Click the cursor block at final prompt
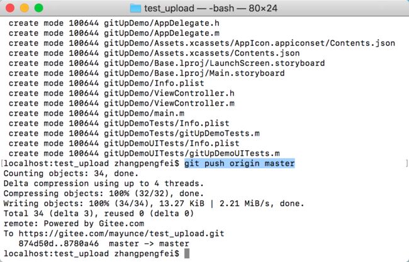409x262 pixels. pos(187,253)
